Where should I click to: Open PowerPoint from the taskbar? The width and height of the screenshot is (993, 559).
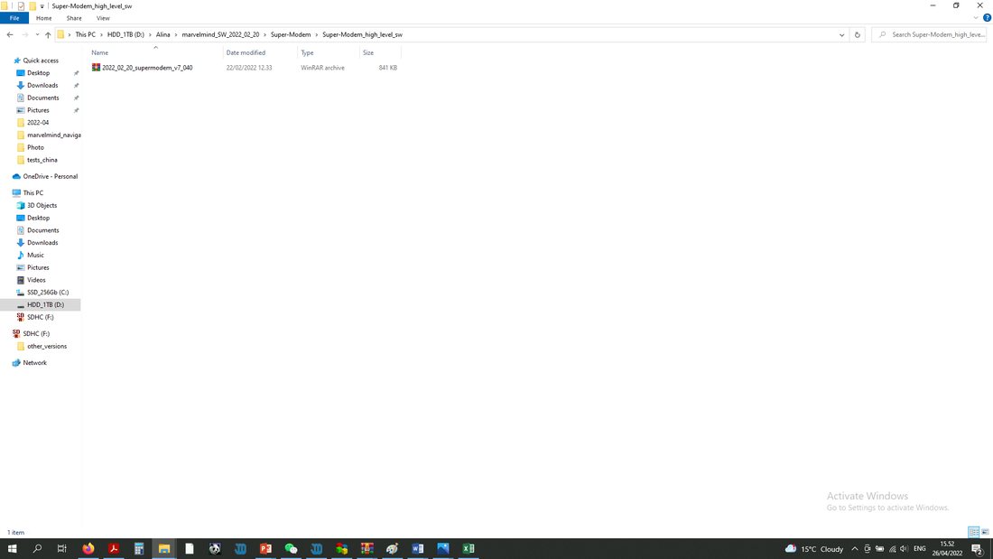click(x=265, y=549)
